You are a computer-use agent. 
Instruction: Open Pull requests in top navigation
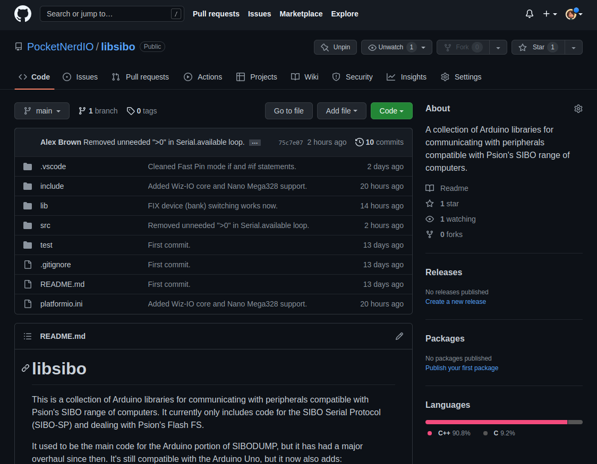(216, 14)
